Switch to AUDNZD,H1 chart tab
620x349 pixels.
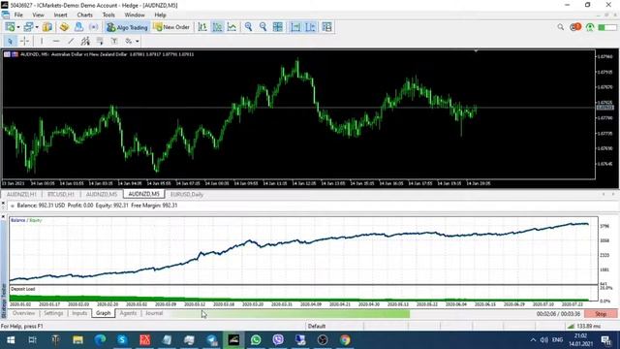tap(21, 194)
